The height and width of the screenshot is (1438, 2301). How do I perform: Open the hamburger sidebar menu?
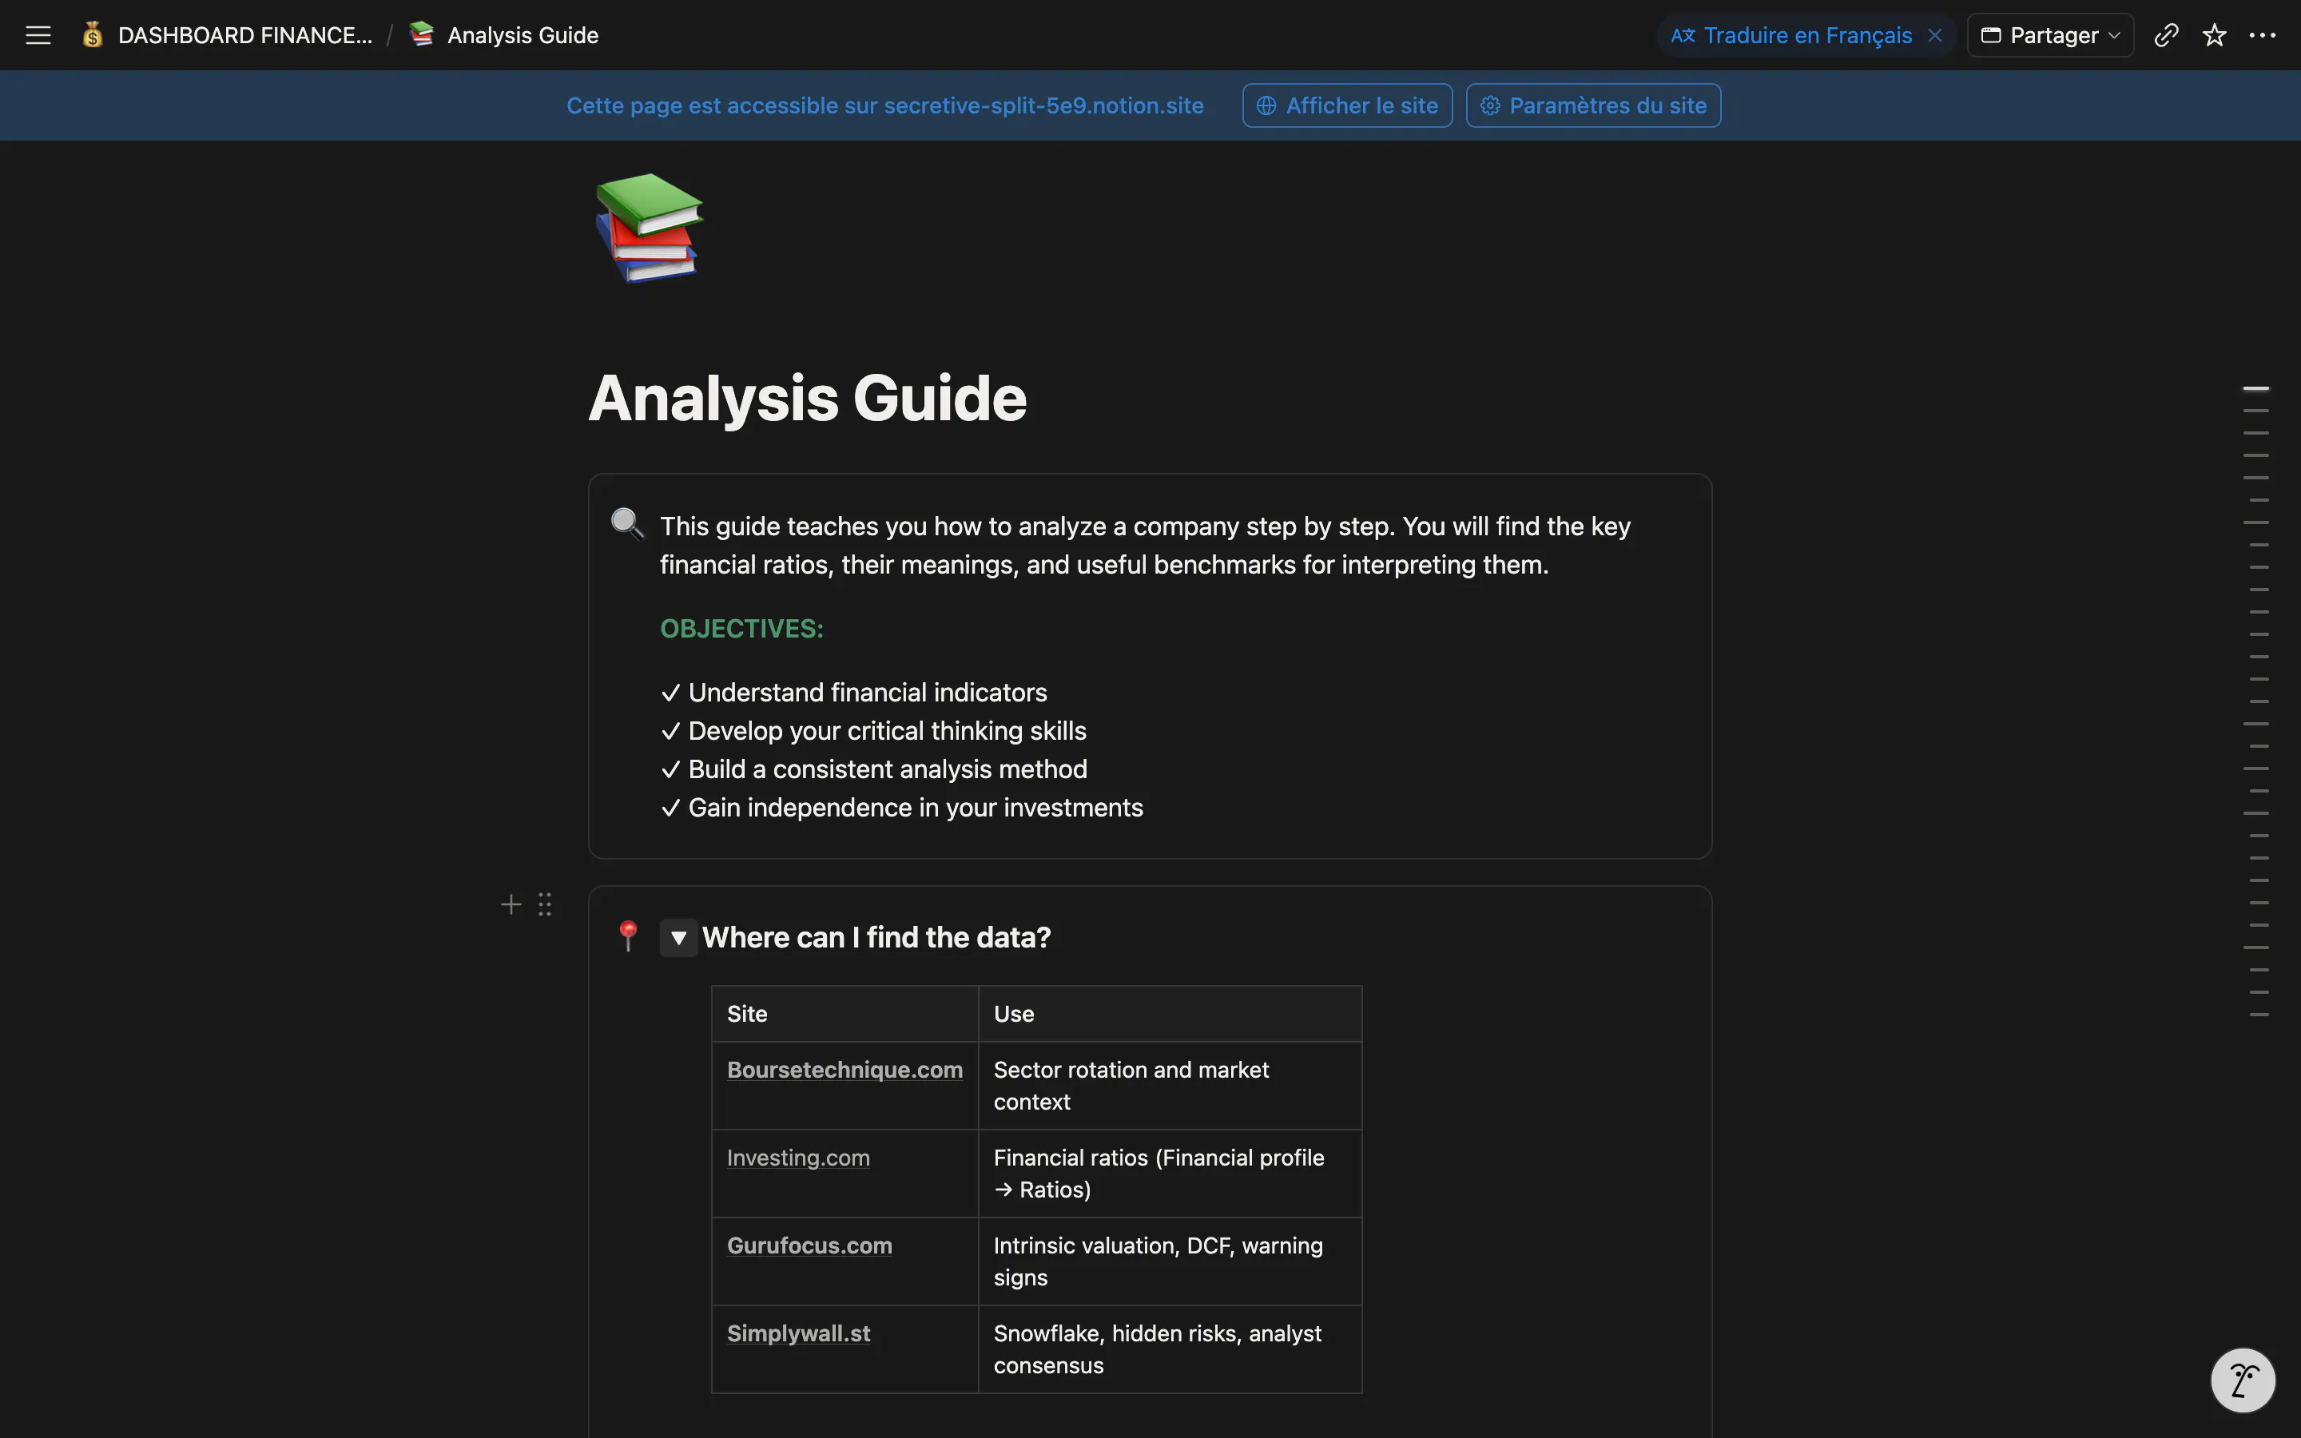pos(38,35)
